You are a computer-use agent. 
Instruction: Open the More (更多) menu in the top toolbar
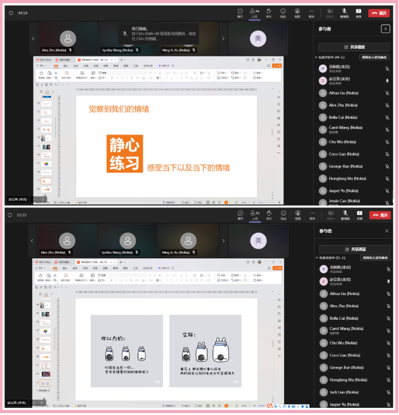[311, 12]
